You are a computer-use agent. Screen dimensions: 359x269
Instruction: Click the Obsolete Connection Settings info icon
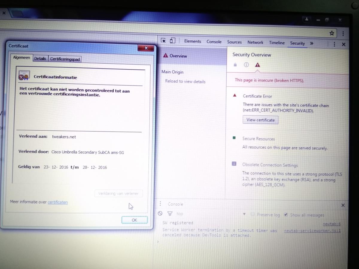234,164
